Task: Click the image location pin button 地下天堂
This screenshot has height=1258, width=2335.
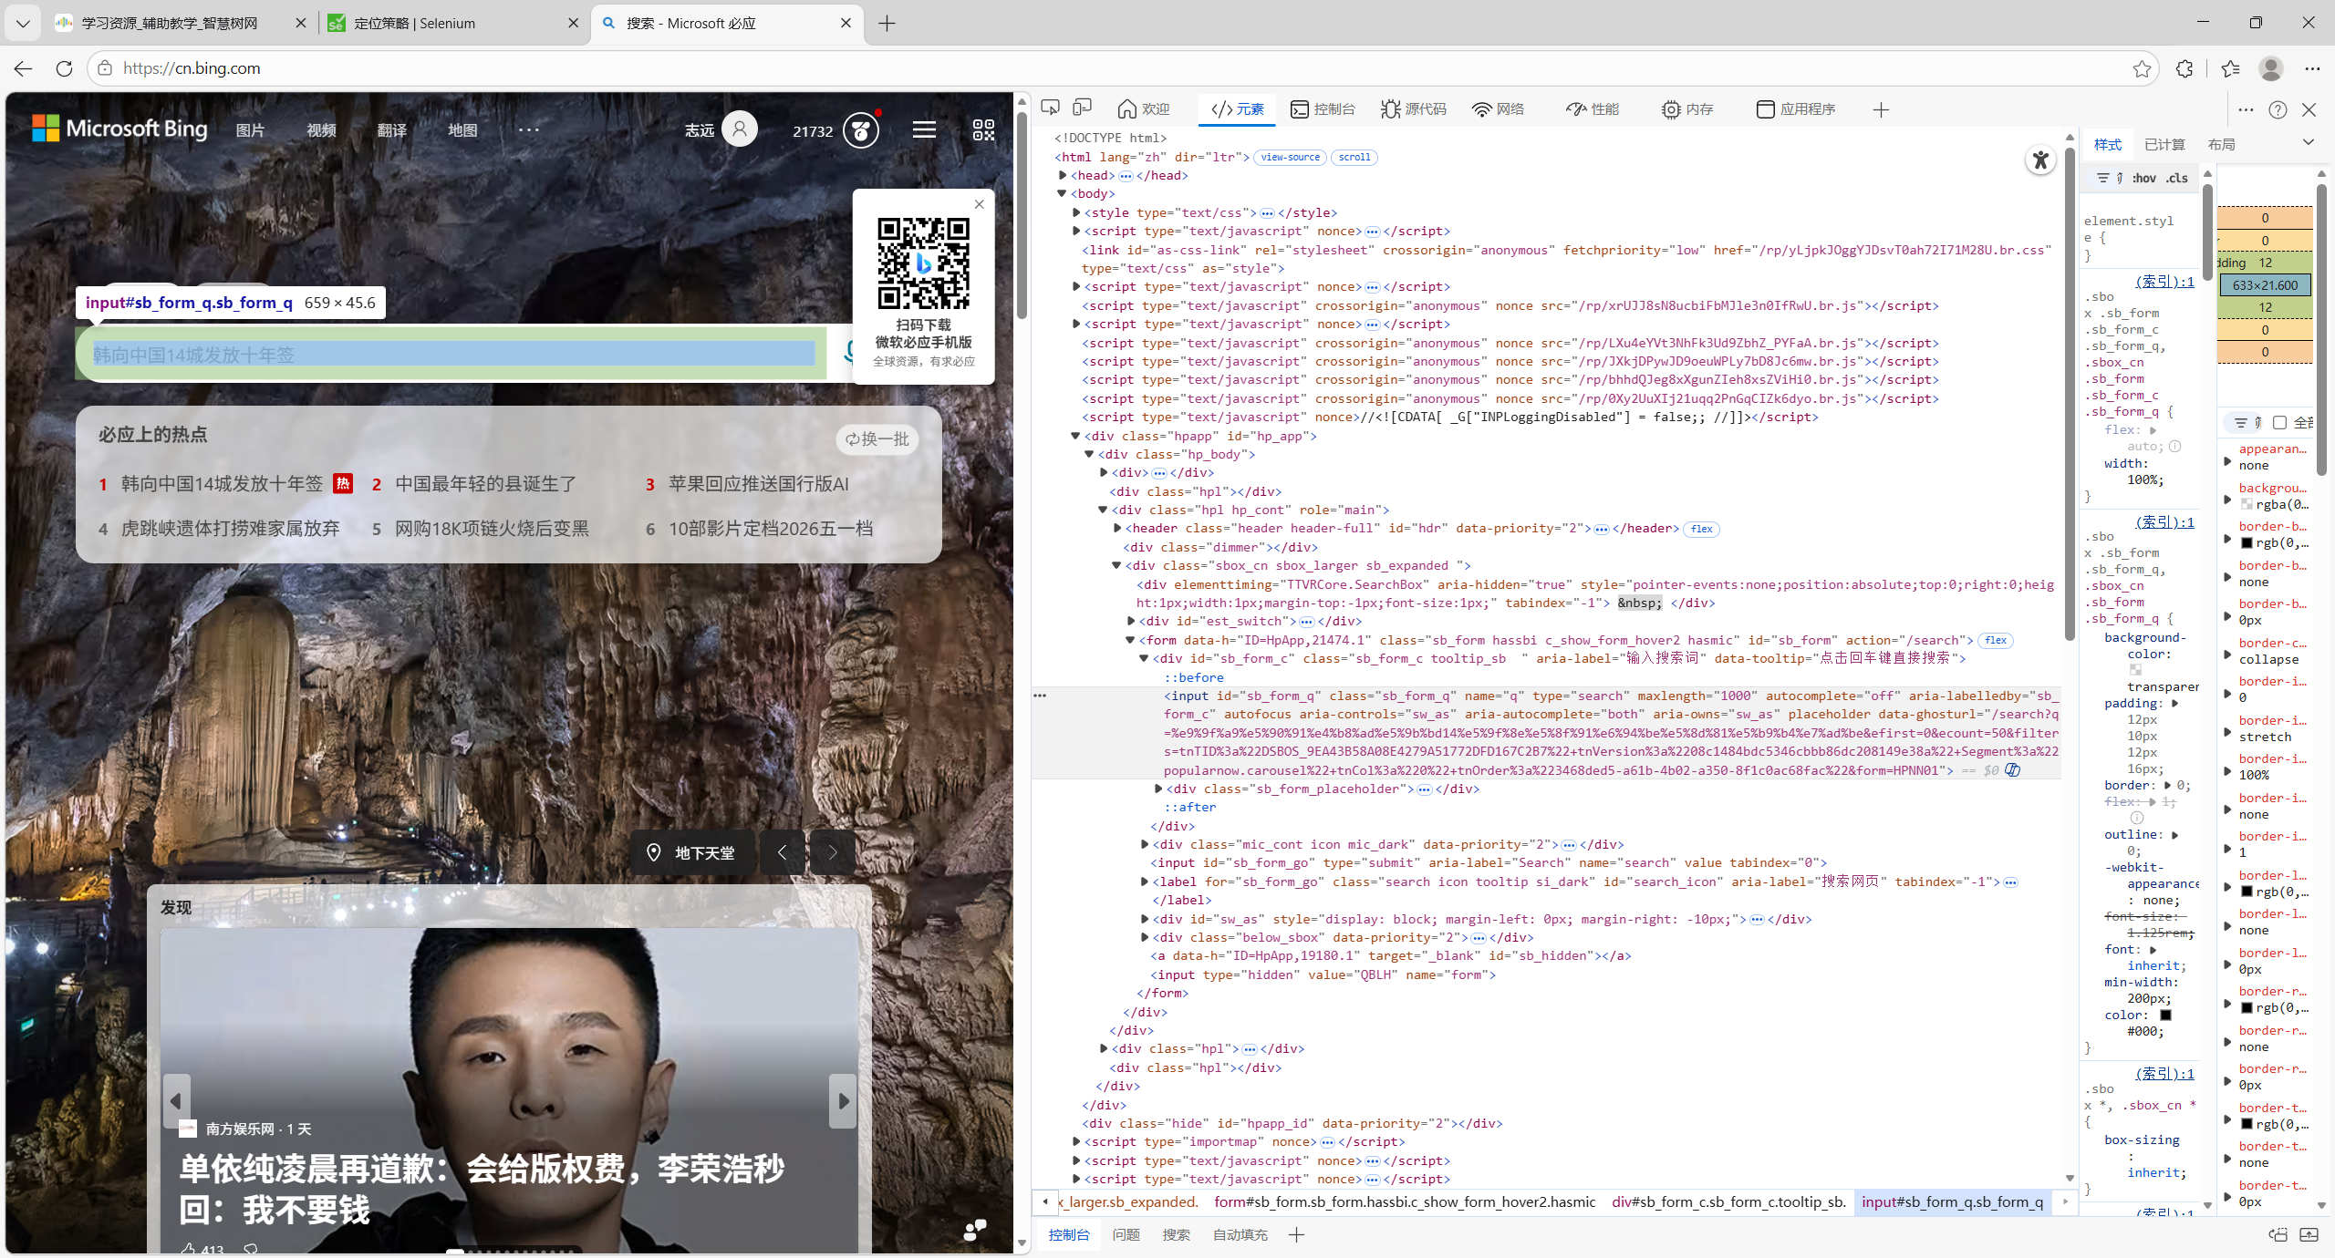Action: click(x=691, y=853)
